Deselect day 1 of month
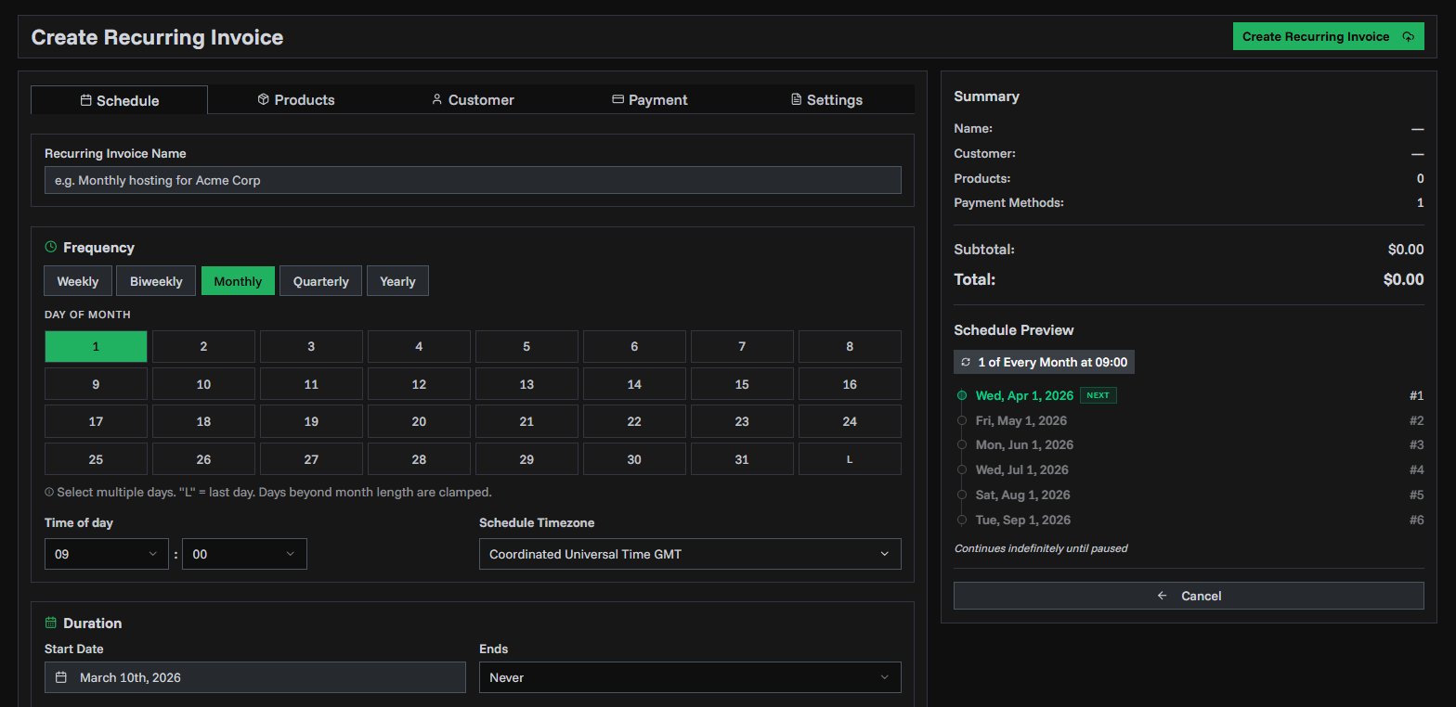 [96, 347]
